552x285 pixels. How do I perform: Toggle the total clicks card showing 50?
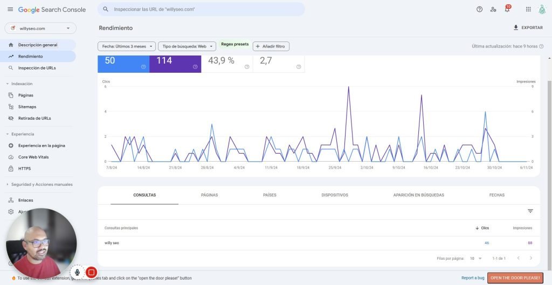click(123, 64)
